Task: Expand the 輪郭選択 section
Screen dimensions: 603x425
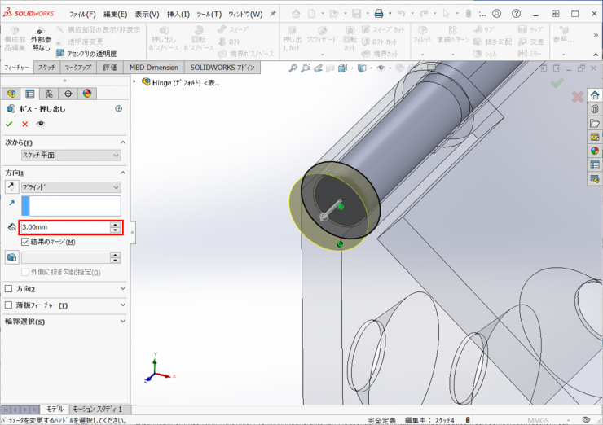Action: (x=122, y=322)
